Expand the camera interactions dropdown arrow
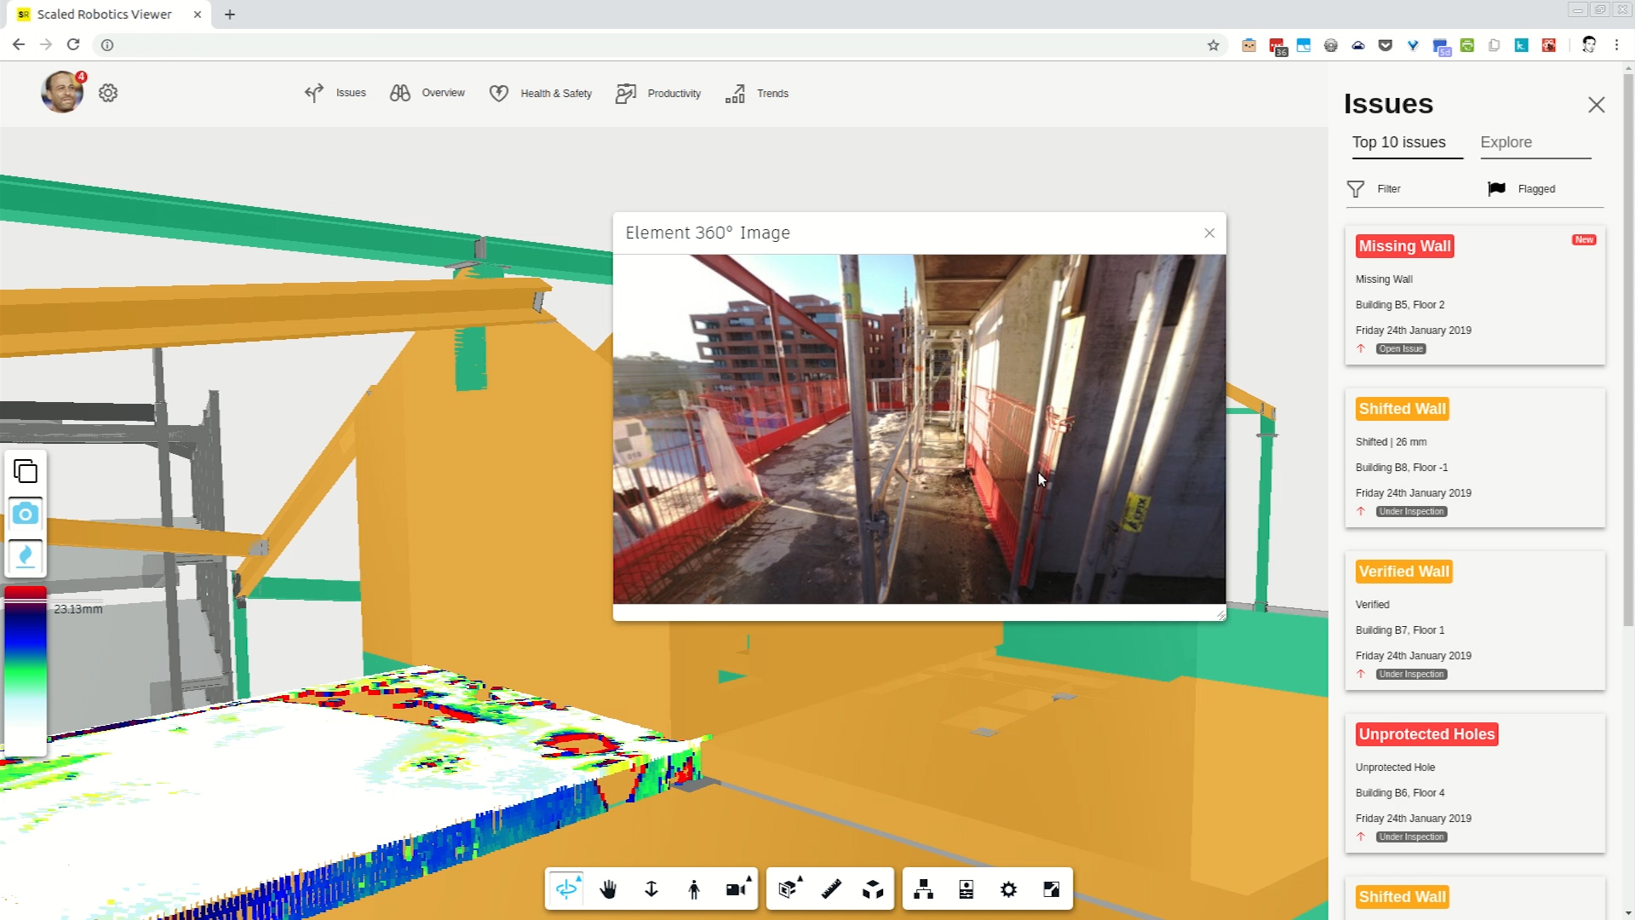The width and height of the screenshot is (1635, 920). tap(749, 878)
